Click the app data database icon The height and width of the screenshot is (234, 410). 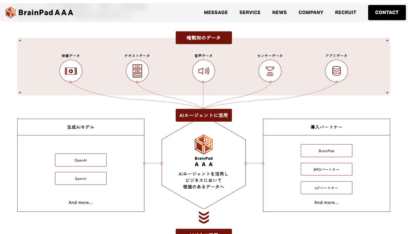point(336,71)
